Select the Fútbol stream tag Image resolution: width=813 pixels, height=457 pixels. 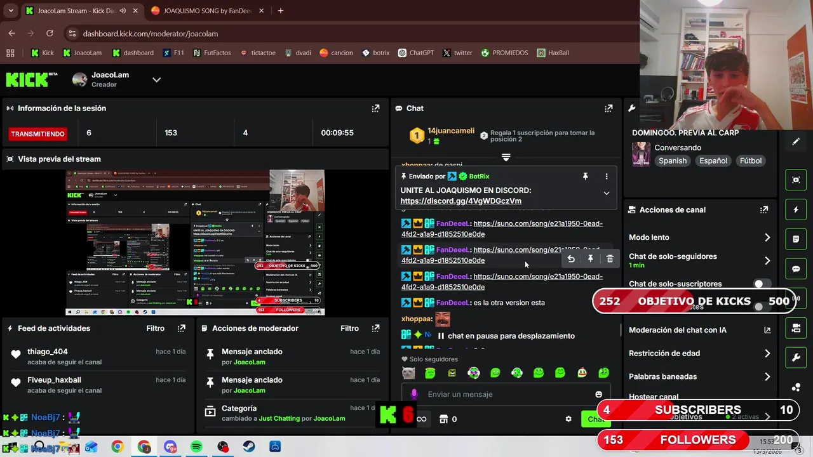(x=750, y=161)
